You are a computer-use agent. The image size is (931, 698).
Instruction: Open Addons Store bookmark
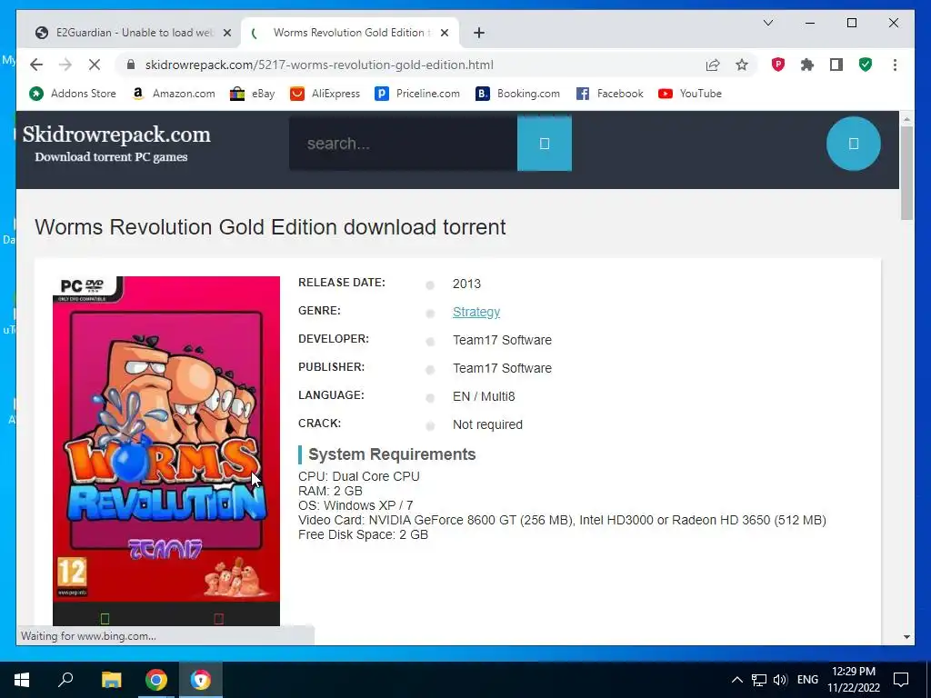click(x=73, y=94)
